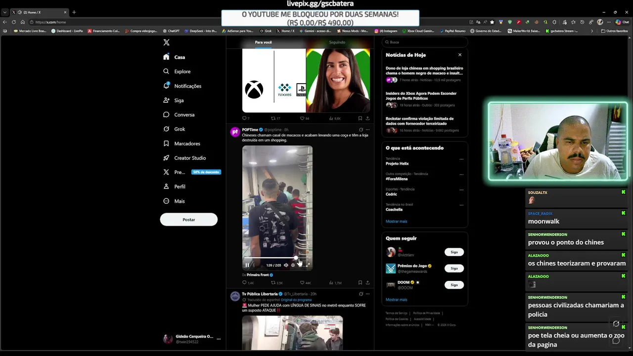Image resolution: width=633 pixels, height=356 pixels.
Task: Reply to the POPTime post
Action: pyautogui.click(x=248, y=283)
